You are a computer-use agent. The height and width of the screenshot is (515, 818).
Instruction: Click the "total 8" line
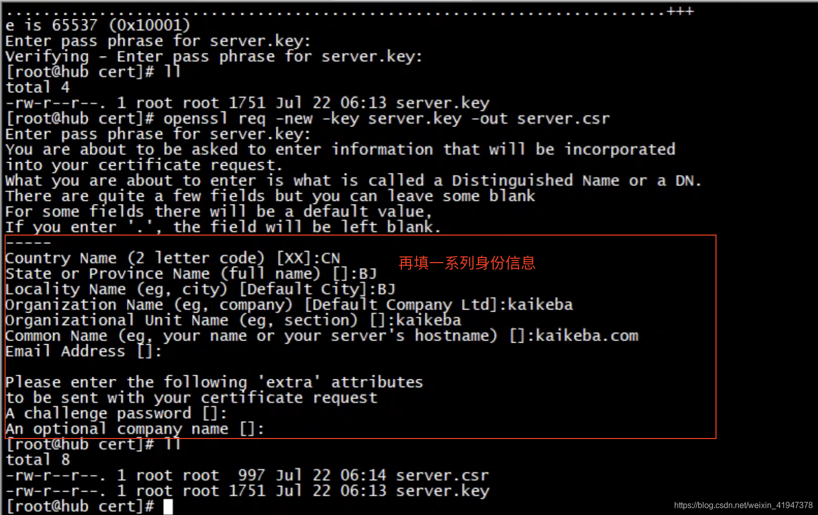click(x=38, y=460)
